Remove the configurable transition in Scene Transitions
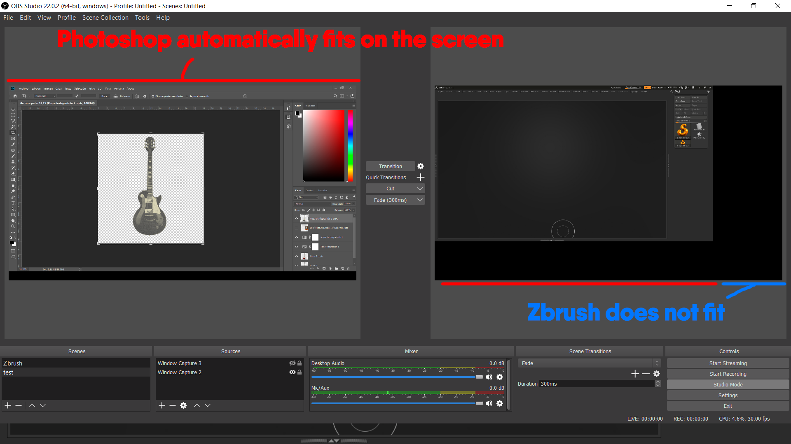 tap(646, 374)
